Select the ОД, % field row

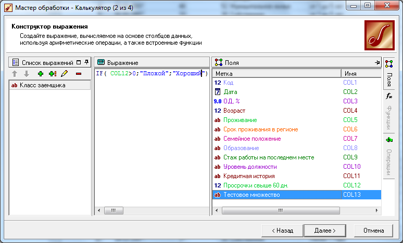[x=297, y=101]
